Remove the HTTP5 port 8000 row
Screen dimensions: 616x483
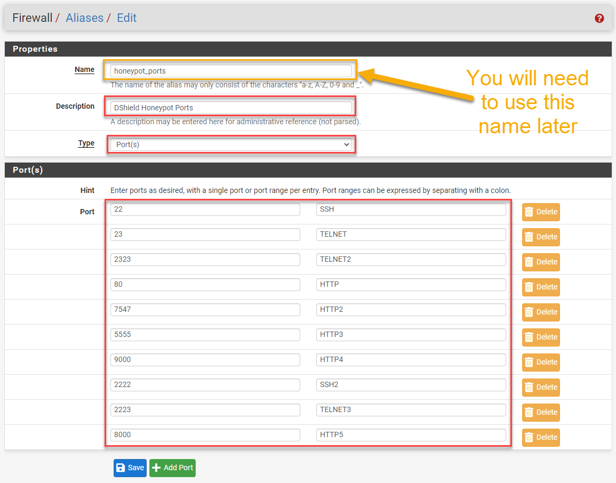click(541, 437)
